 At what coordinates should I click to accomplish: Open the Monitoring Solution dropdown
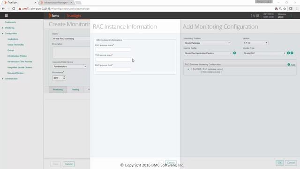click(x=207, y=43)
